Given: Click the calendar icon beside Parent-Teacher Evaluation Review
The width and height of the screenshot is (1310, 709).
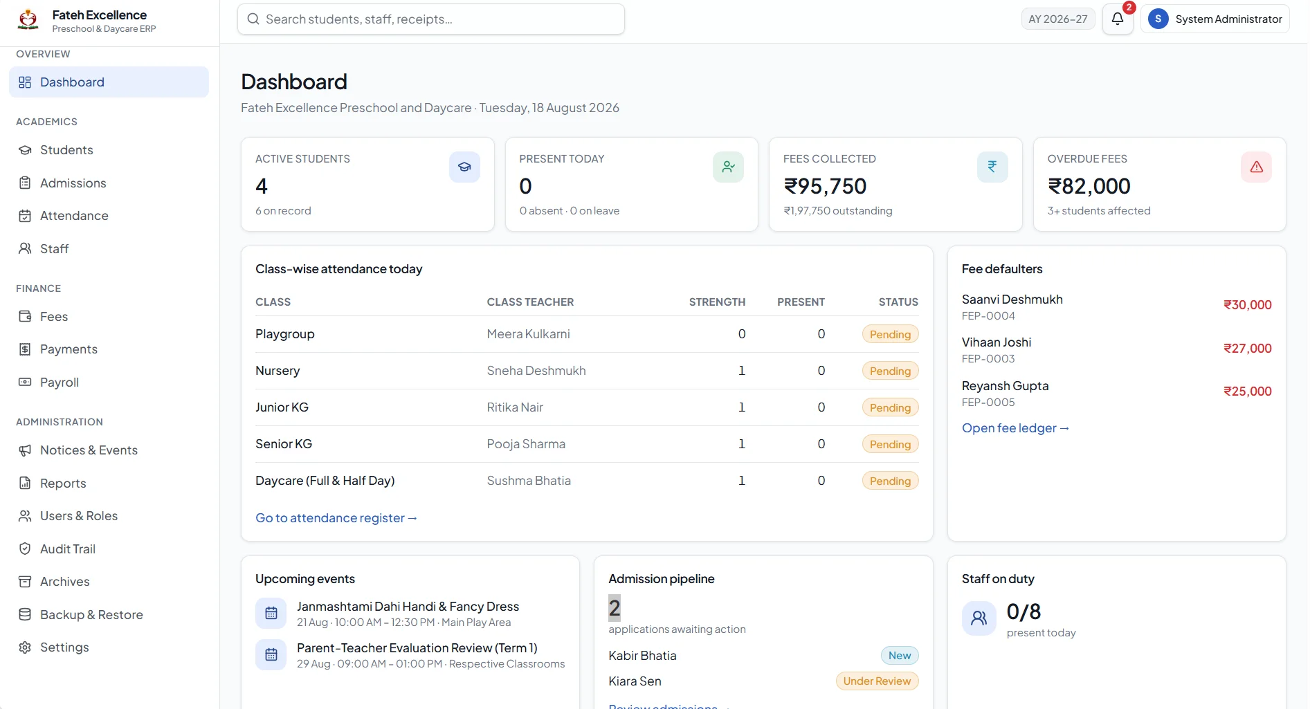Looking at the screenshot, I should coord(271,654).
